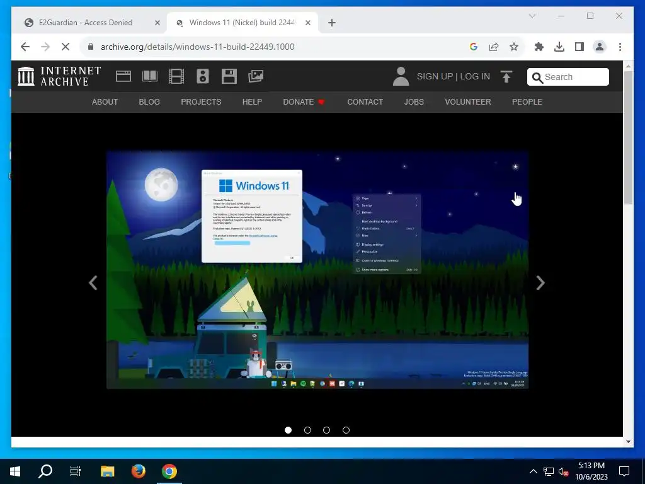Open a new tab with the plus button
This screenshot has width=645, height=484.
[332, 23]
